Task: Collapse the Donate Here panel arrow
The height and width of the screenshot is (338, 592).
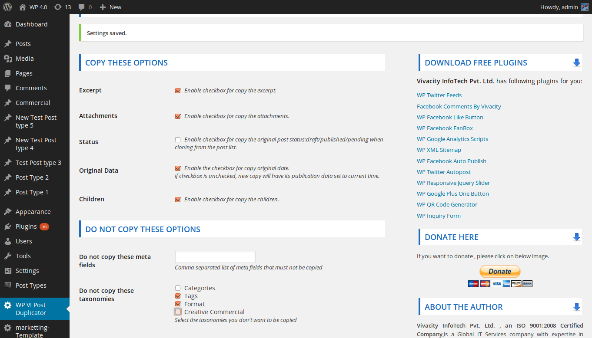Action: 577,237
